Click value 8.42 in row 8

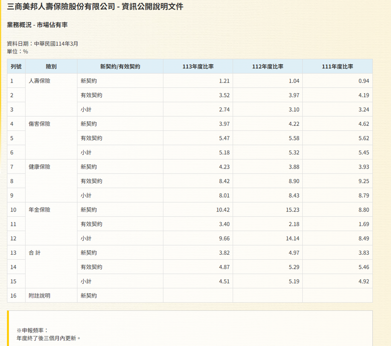click(x=224, y=181)
